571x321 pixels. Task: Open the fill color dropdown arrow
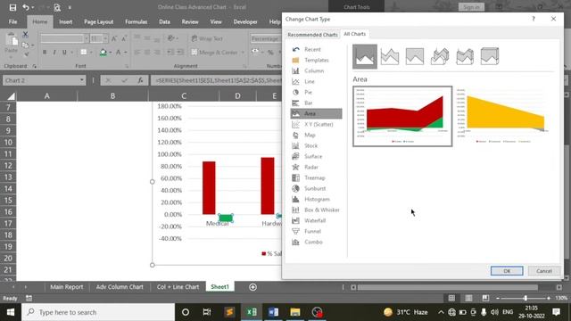[111, 53]
